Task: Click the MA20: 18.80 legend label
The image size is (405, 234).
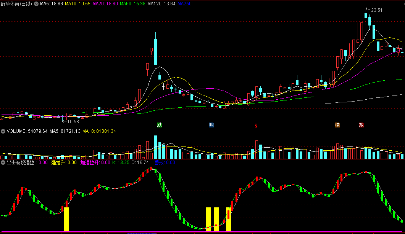Action: (105, 4)
